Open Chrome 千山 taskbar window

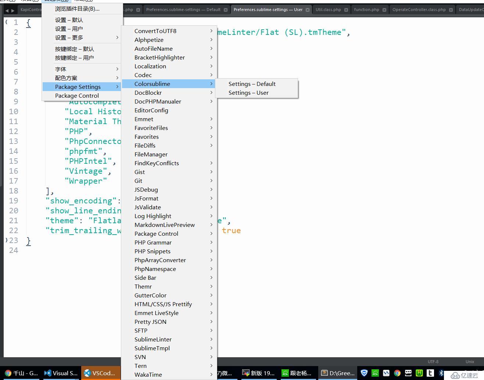(21, 373)
